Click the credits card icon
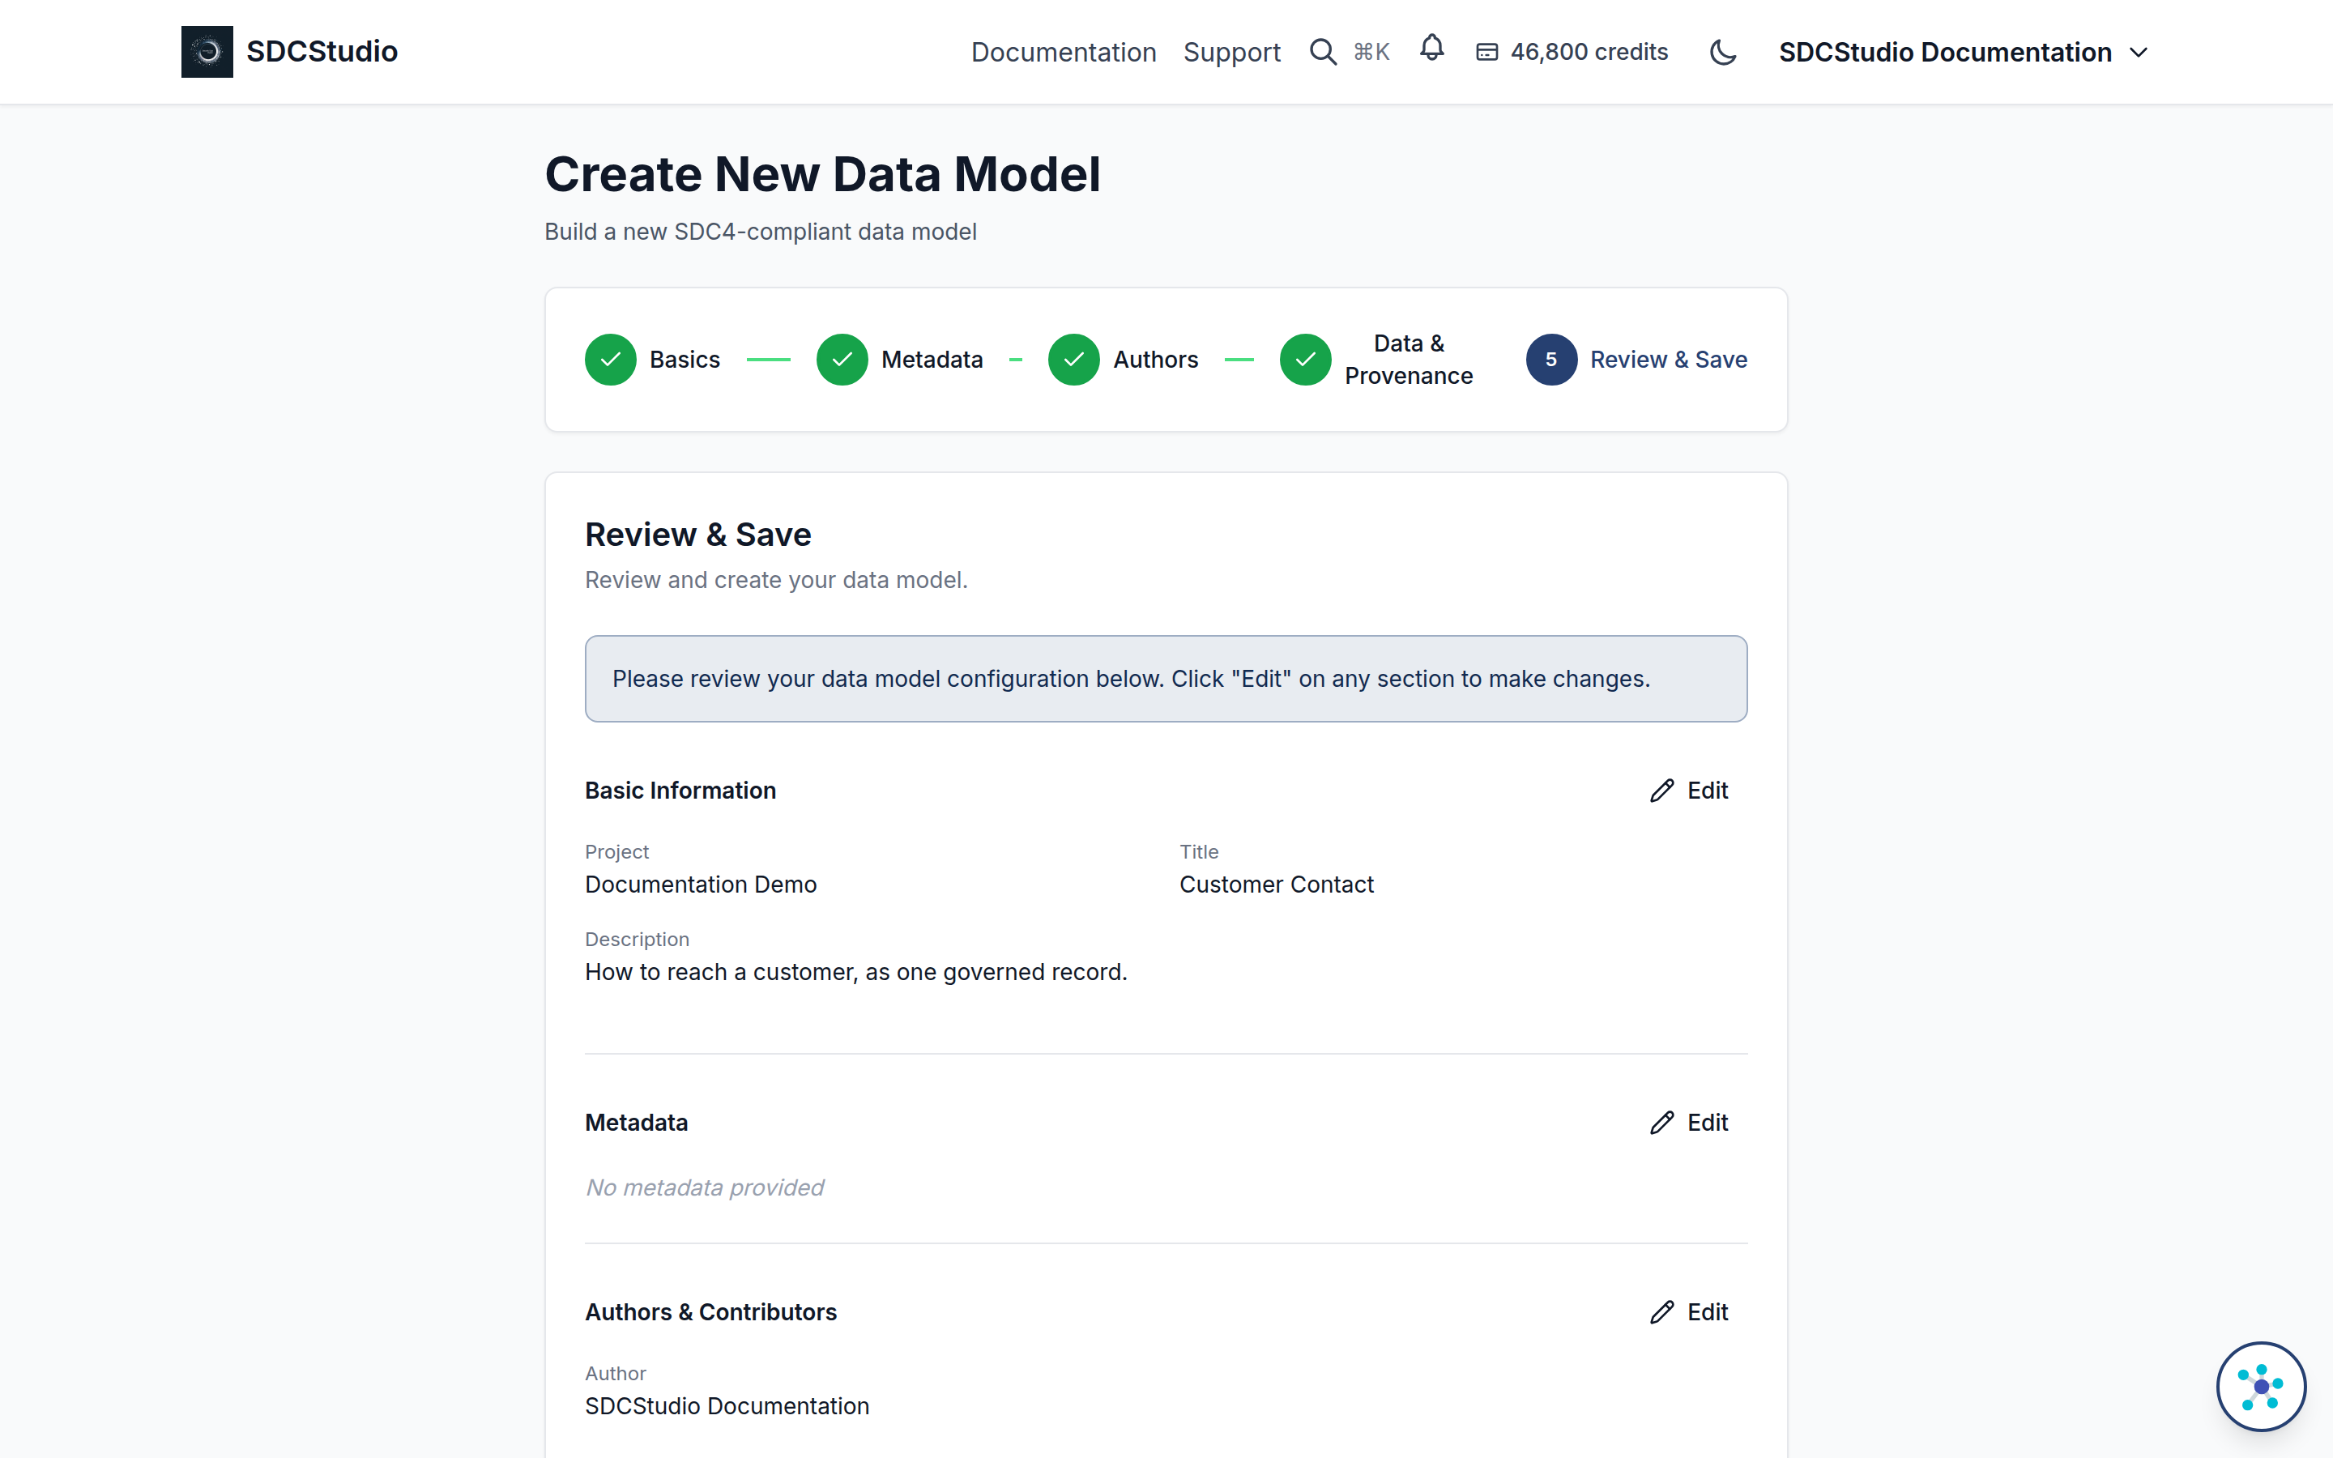This screenshot has height=1458, width=2333. click(1486, 52)
